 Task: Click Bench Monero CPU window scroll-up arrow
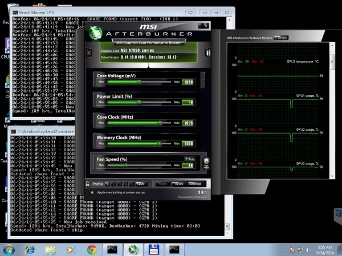(229, 20)
